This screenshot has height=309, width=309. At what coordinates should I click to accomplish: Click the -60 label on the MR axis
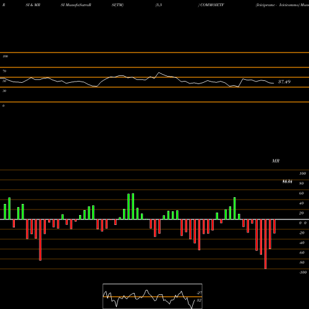tap(302, 253)
